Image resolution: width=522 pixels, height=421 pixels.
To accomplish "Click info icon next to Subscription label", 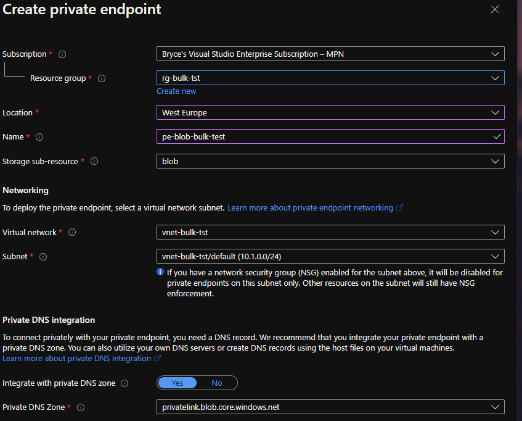I will [62, 54].
